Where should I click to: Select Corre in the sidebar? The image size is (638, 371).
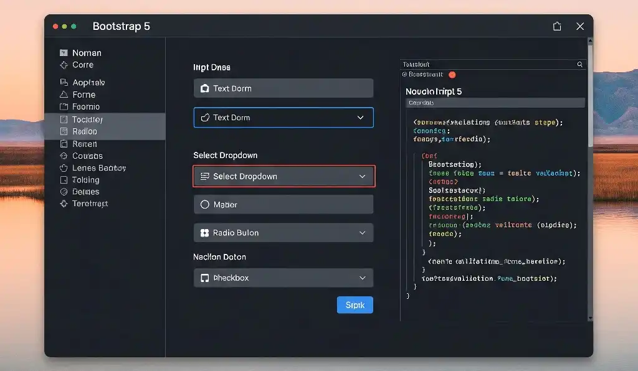click(83, 65)
